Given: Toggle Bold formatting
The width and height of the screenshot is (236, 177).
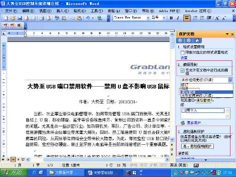Looking at the screenshot, I should 171,18.
